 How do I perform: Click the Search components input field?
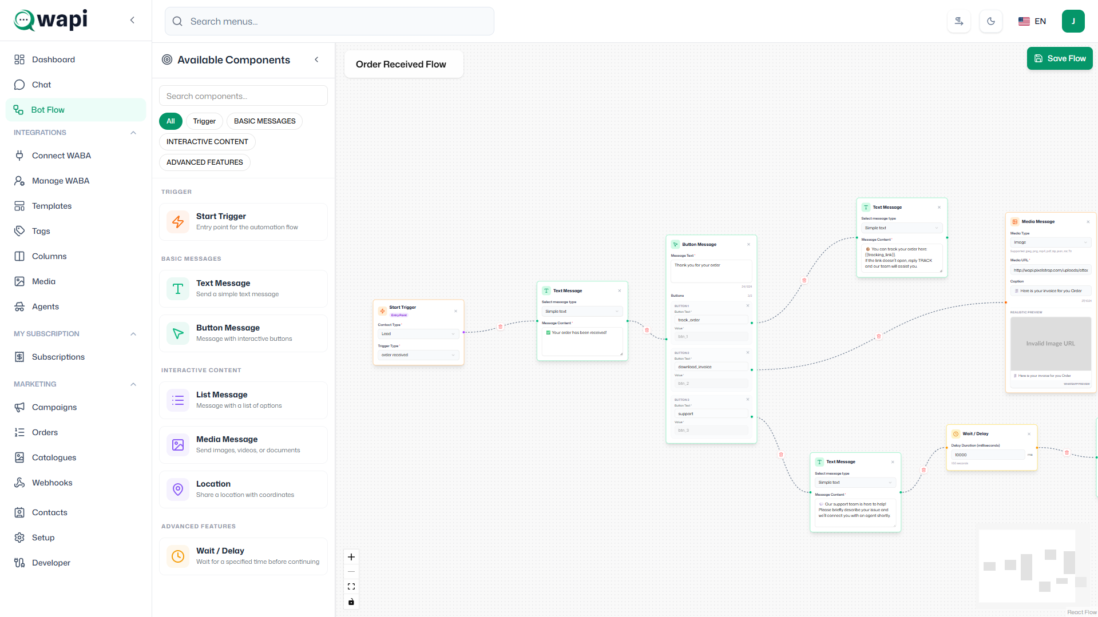pyautogui.click(x=243, y=96)
